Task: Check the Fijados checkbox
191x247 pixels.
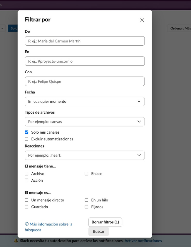Action: [x=86, y=207]
